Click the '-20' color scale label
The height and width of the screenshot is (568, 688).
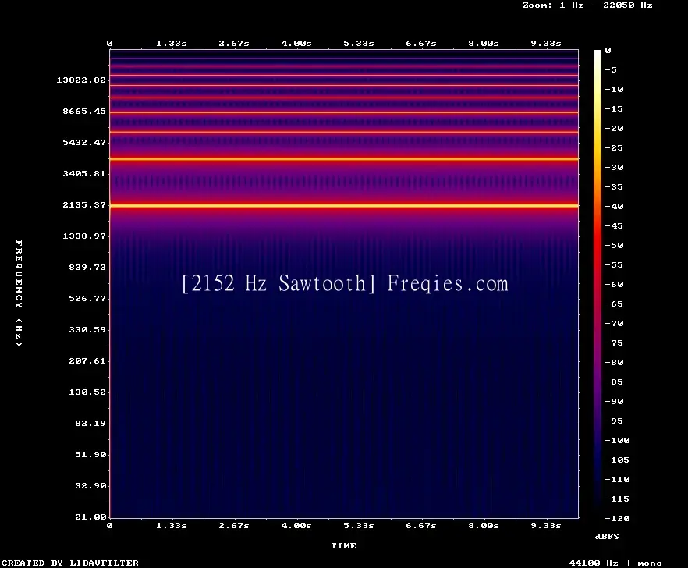point(614,128)
